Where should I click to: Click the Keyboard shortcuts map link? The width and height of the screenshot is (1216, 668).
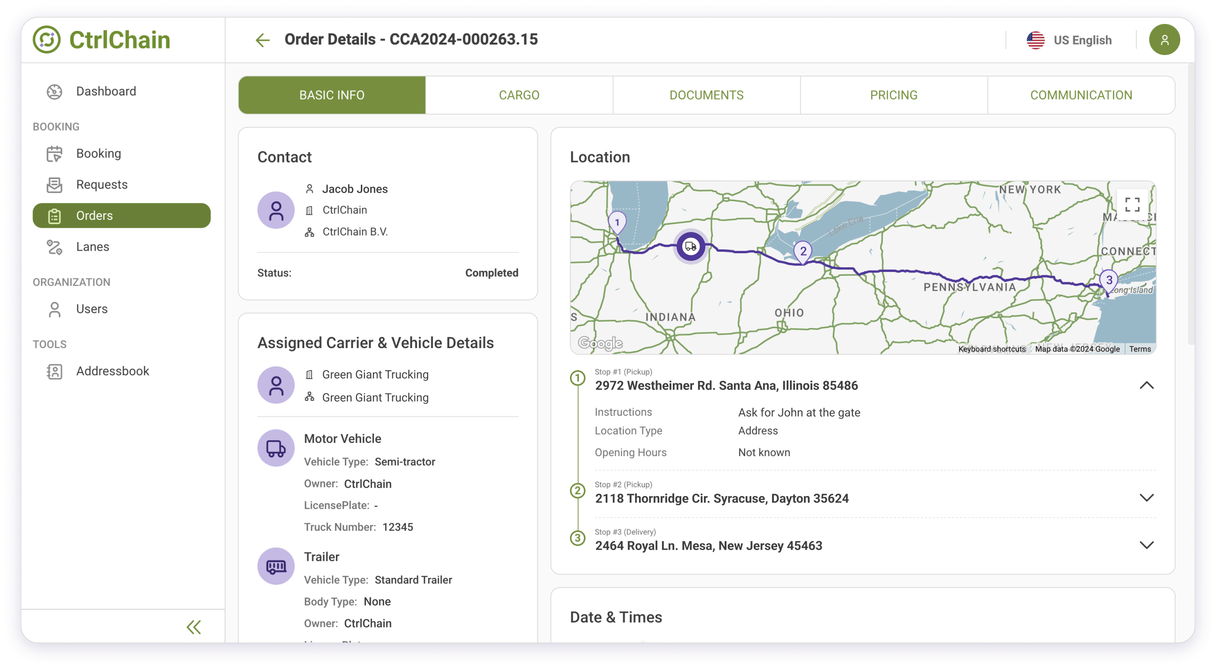(x=991, y=349)
